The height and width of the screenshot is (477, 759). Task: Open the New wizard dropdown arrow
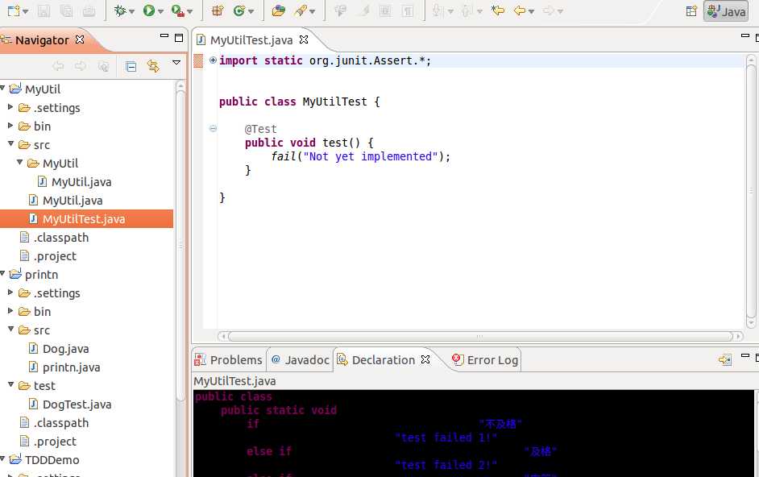(x=25, y=11)
